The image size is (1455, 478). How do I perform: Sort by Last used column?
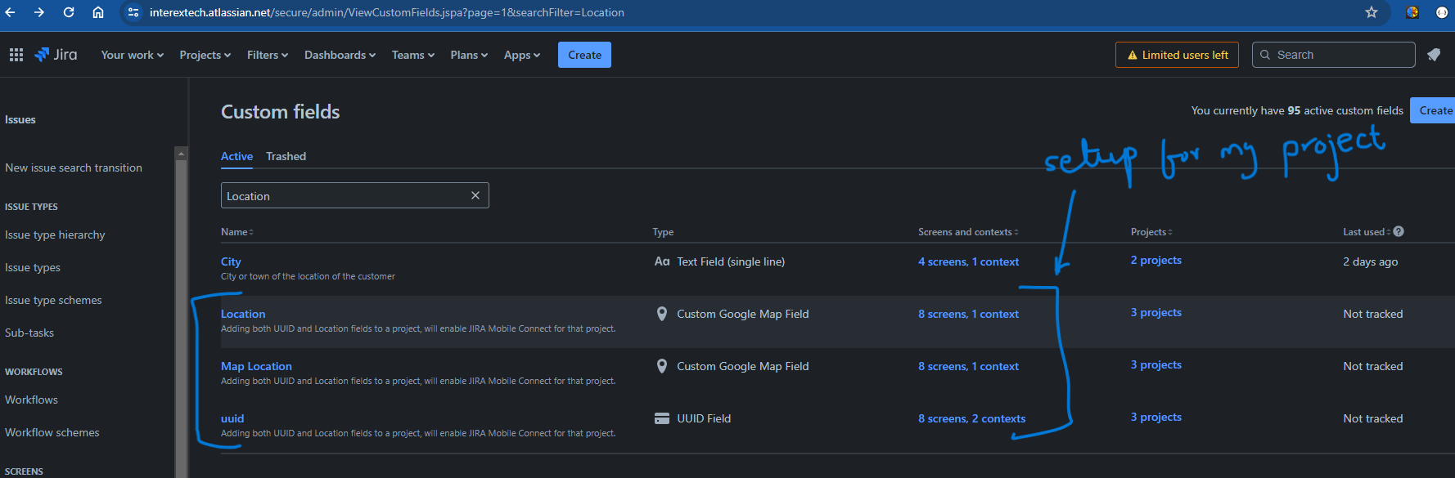point(1367,232)
